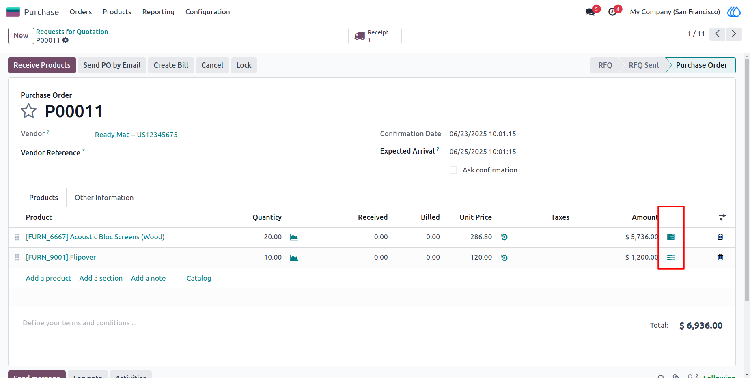Viewport: 750px width, 378px height.
Task: Open the activities clock icon
Action: 612,12
